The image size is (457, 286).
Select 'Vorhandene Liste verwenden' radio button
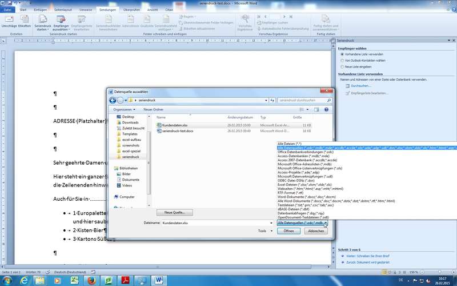pos(342,54)
